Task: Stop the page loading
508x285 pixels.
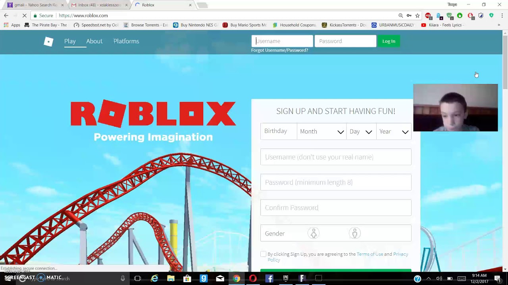Action: pos(24,15)
